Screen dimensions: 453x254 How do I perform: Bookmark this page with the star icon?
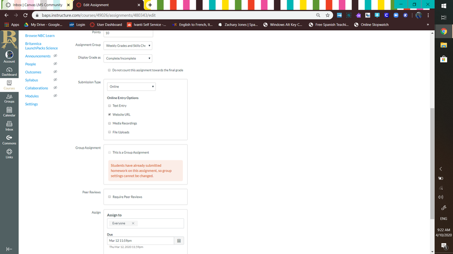click(327, 15)
